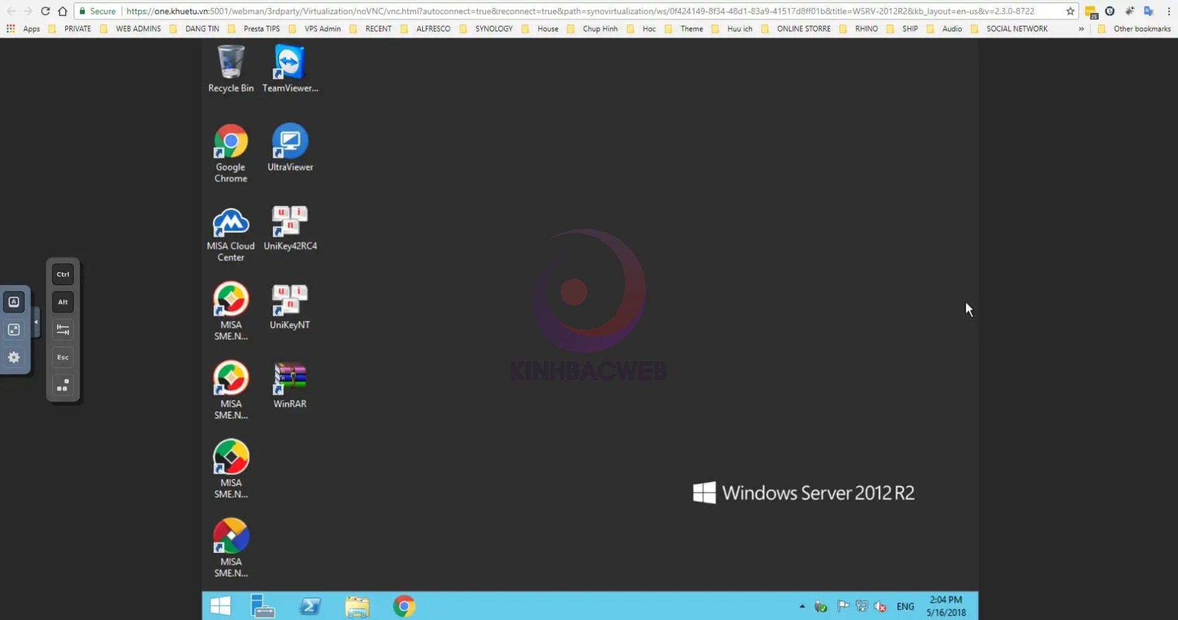Open the PRIVATE bookmarks folder
Viewport: 1178px width, 620px height.
pyautogui.click(x=70, y=29)
